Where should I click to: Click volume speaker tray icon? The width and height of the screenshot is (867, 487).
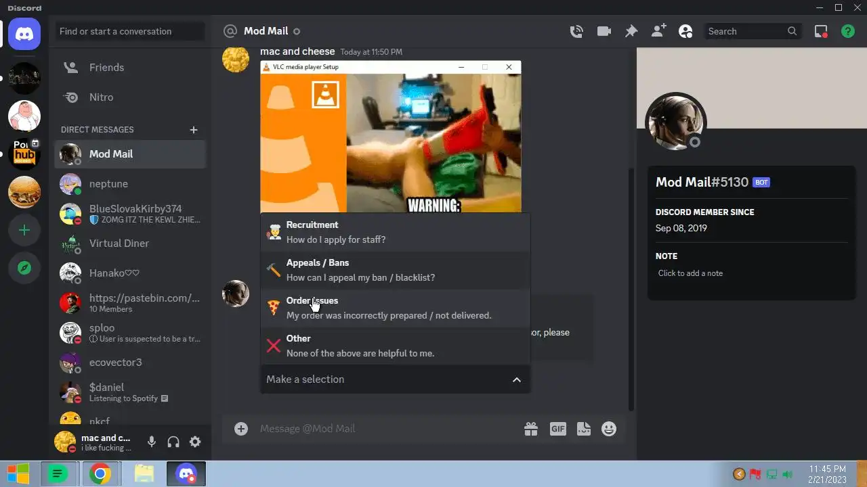point(788,474)
